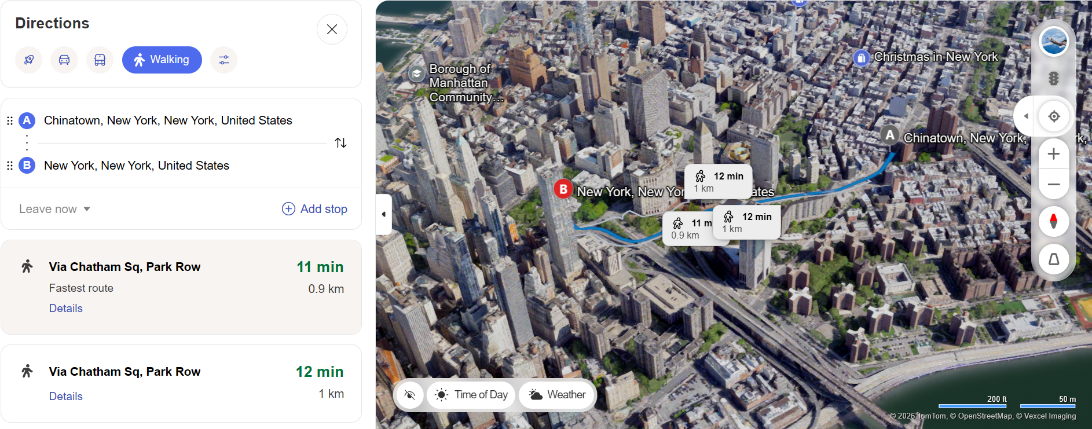This screenshot has width=1092, height=429.
Task: Open route options sliders icon
Action: [224, 60]
